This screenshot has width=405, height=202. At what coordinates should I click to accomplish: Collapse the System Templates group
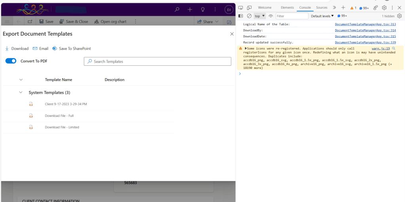point(21,93)
